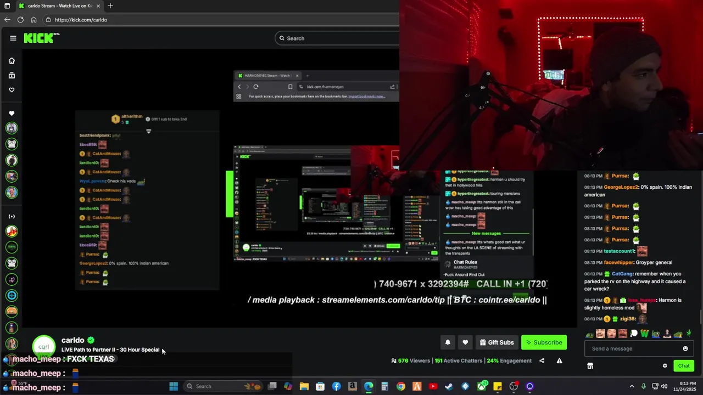Click testaccount1 username in chat

[619, 251]
